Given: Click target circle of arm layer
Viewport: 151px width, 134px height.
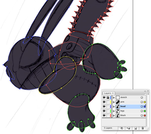Looking at the screenshot, I should 141,102.
